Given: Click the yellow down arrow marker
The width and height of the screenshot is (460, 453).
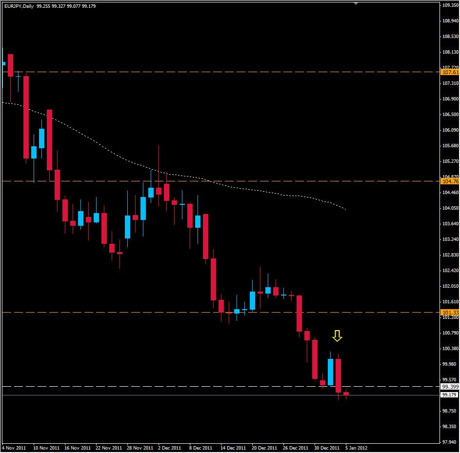Looking at the screenshot, I should 337,335.
